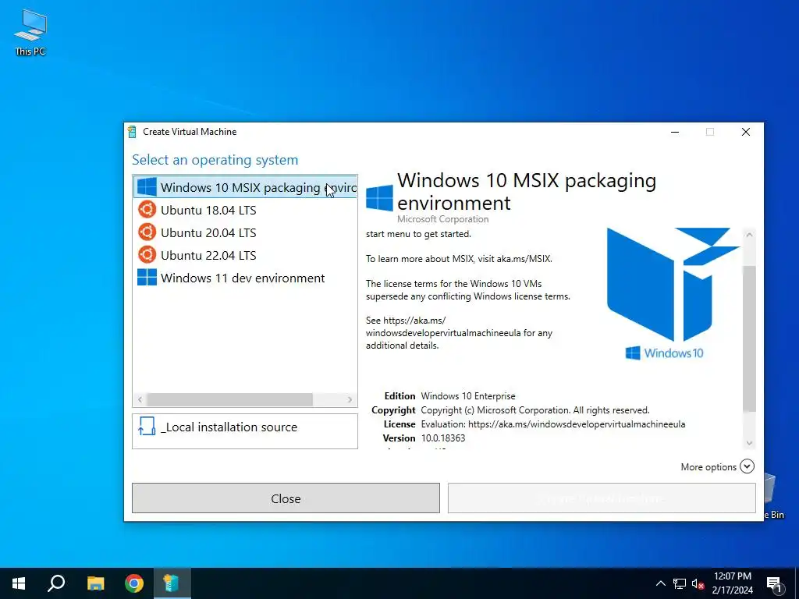
Task: Open the notification center icon
Action: (774, 583)
